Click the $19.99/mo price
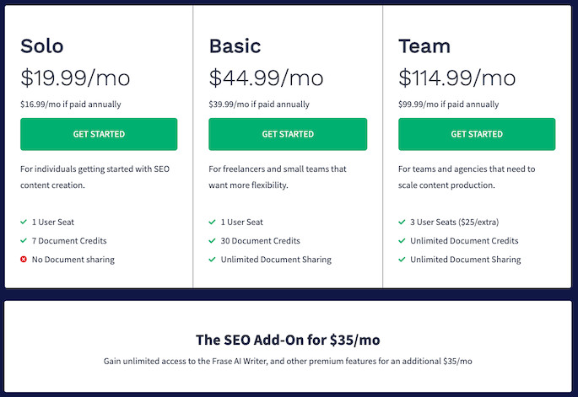The image size is (578, 397). (x=75, y=78)
